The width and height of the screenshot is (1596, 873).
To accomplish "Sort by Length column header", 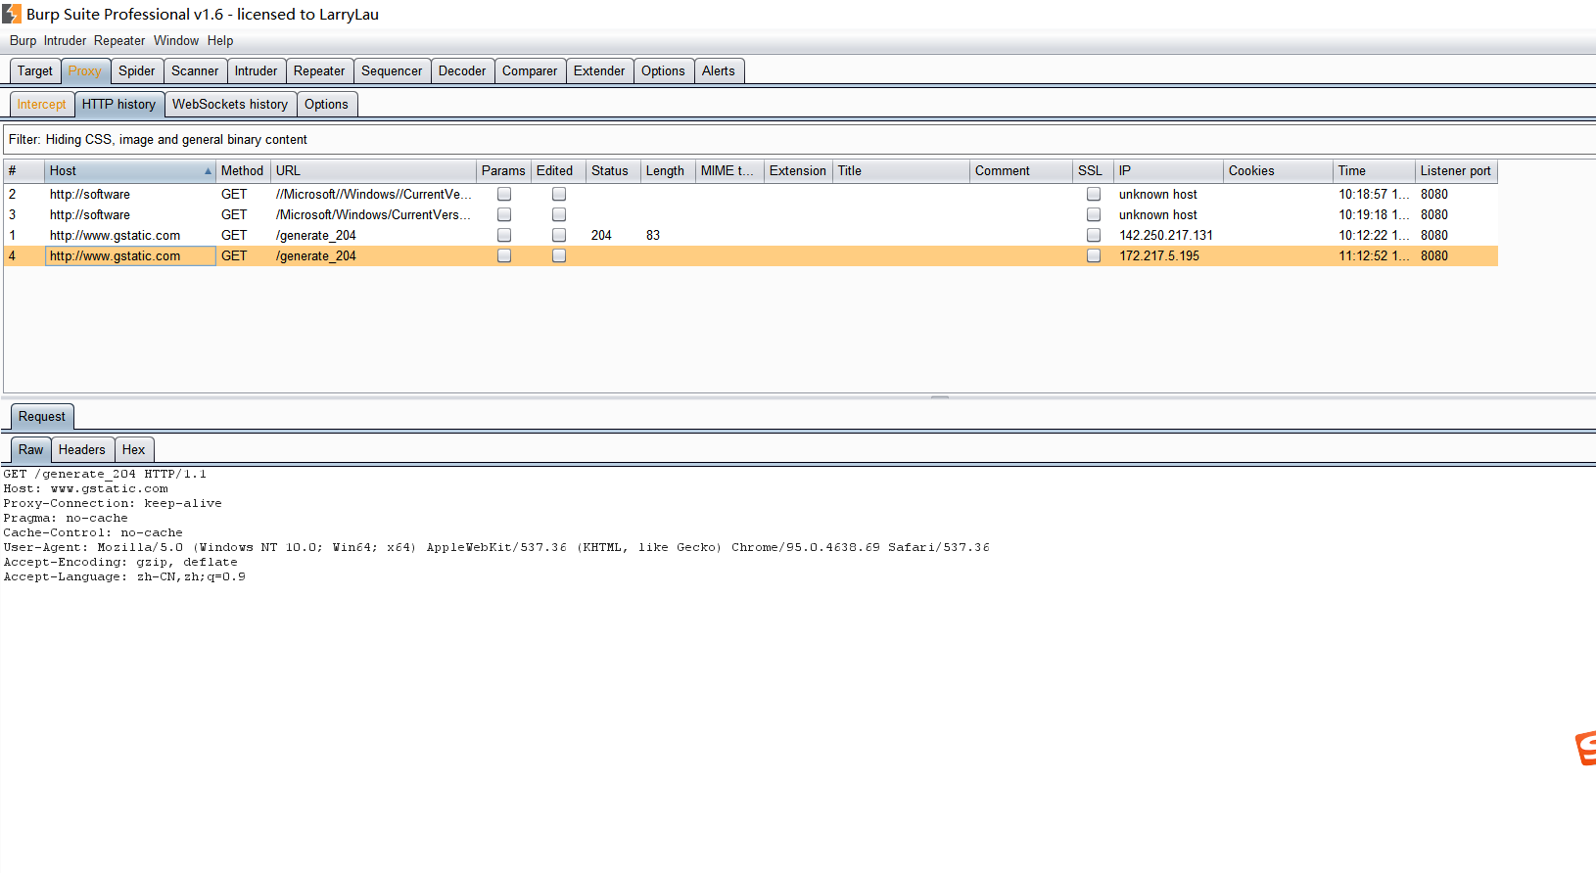I will click(x=668, y=170).
